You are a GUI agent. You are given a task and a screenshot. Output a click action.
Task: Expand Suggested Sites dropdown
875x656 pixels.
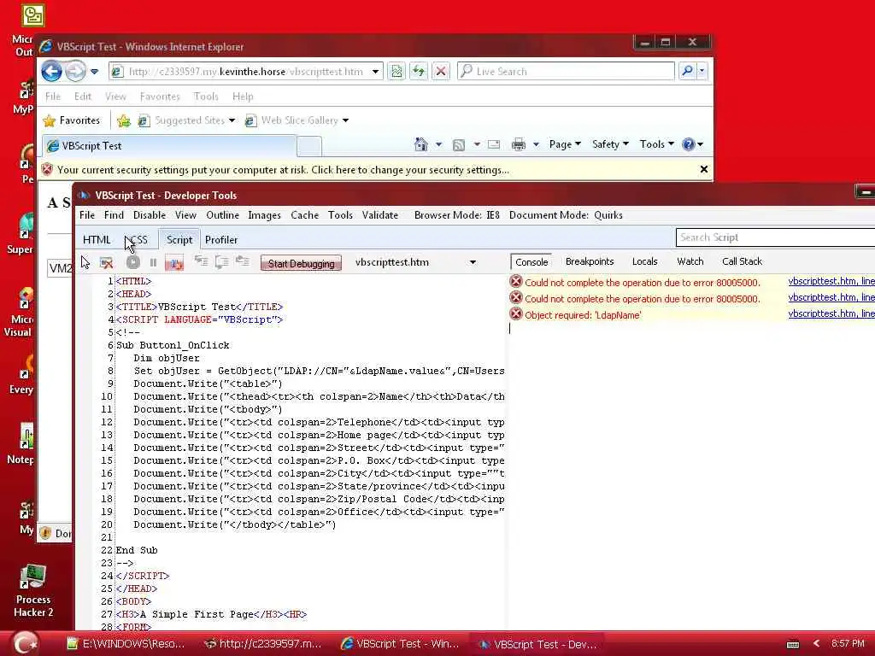coord(232,120)
